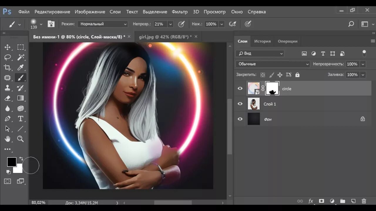Switch to the Операции tab
This screenshot has width=376, height=211.
(288, 41)
